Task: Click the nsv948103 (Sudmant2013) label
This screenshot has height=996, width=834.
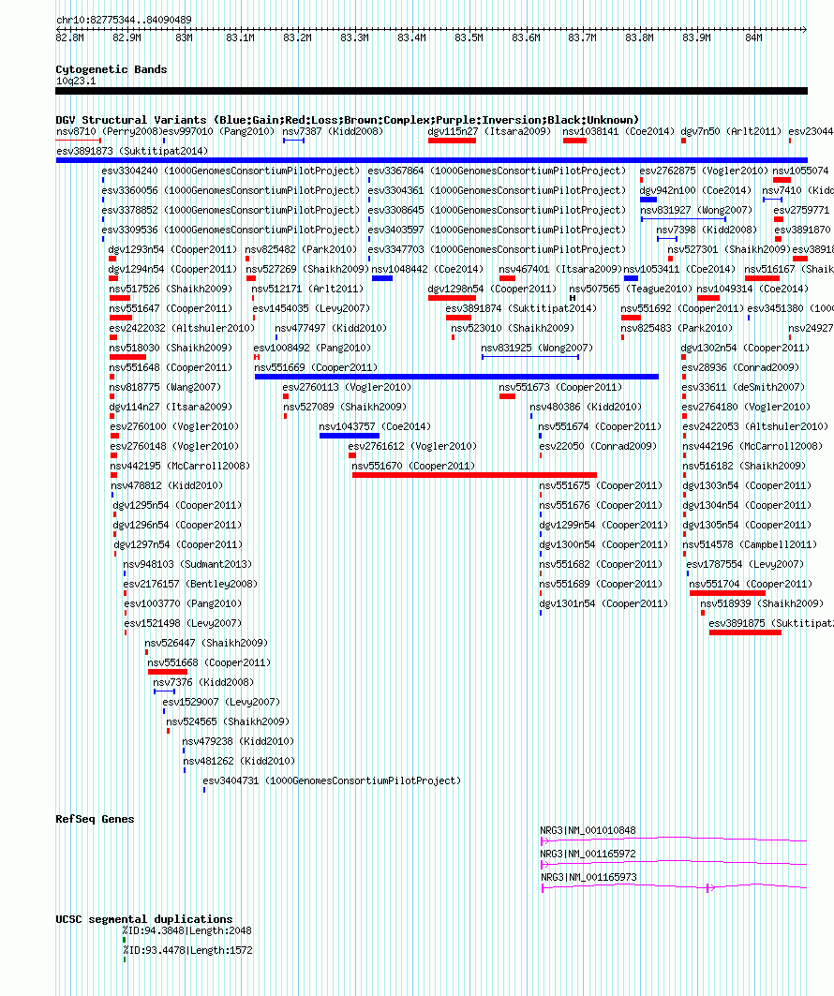Action: click(x=187, y=565)
